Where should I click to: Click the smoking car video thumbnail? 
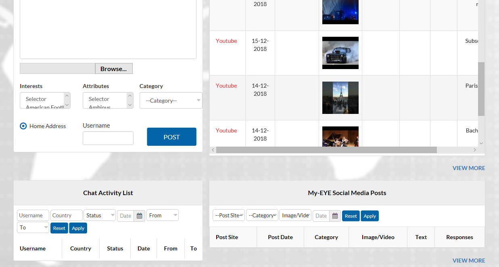[x=340, y=53]
